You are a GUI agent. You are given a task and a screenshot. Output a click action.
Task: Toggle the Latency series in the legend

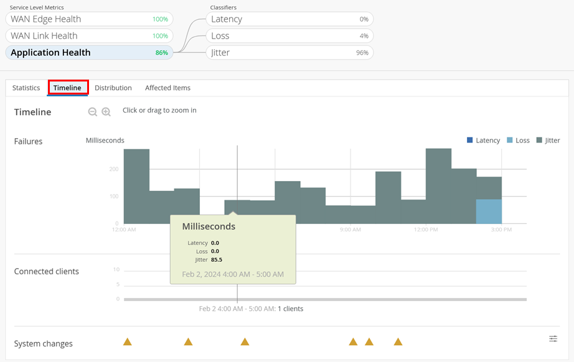(484, 140)
